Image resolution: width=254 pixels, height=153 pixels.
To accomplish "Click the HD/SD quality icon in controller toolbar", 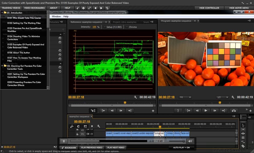I will pyautogui.click(x=107, y=8).
